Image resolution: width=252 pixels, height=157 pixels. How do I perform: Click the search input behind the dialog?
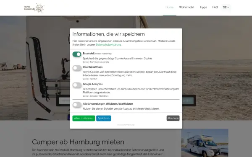point(64,100)
